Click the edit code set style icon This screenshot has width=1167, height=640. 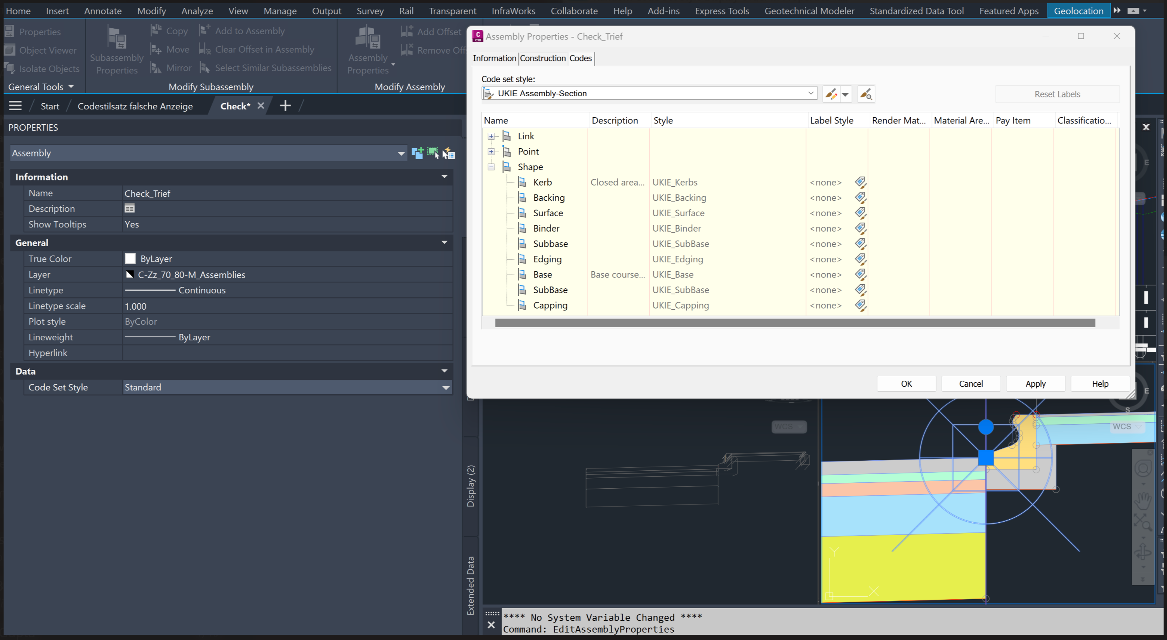tap(831, 94)
